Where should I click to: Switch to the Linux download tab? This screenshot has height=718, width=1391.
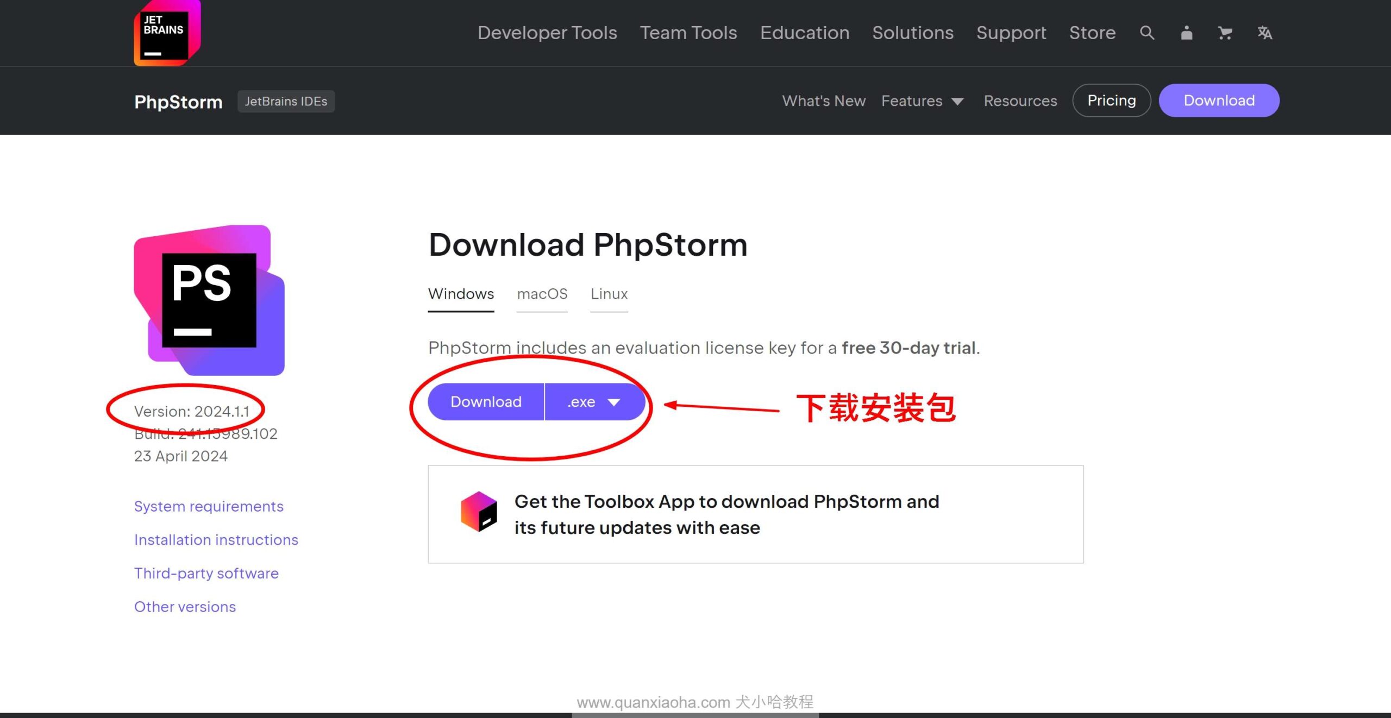(608, 294)
